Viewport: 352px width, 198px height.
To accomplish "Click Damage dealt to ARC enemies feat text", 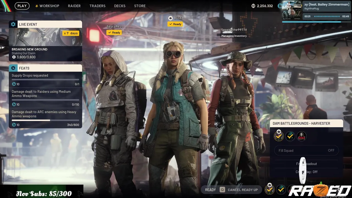I will [44, 114].
